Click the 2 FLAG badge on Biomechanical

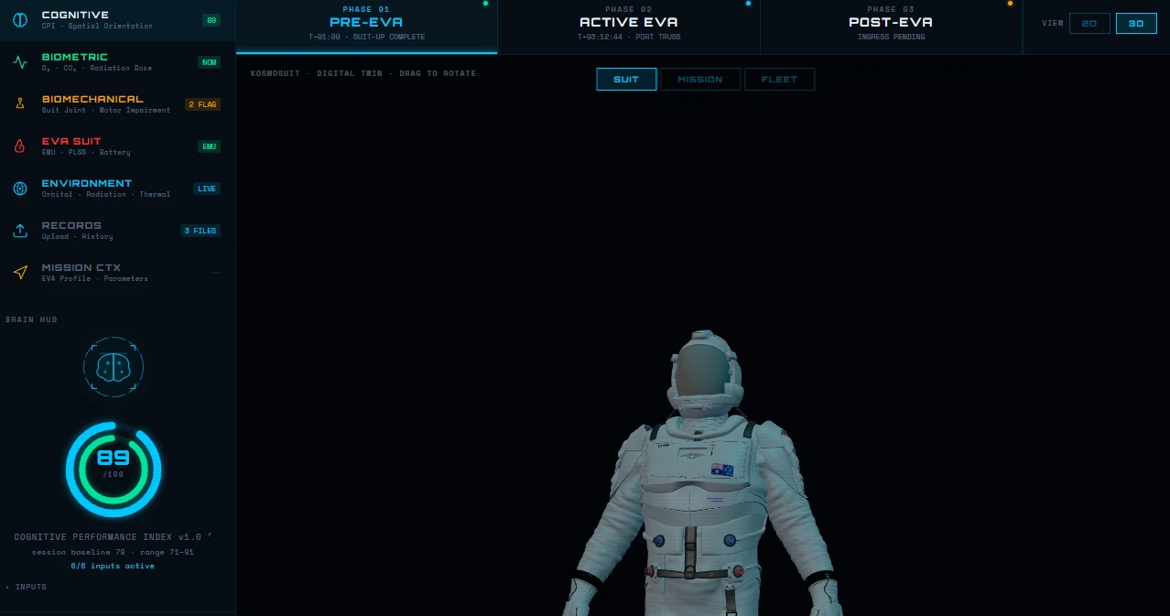click(x=202, y=104)
